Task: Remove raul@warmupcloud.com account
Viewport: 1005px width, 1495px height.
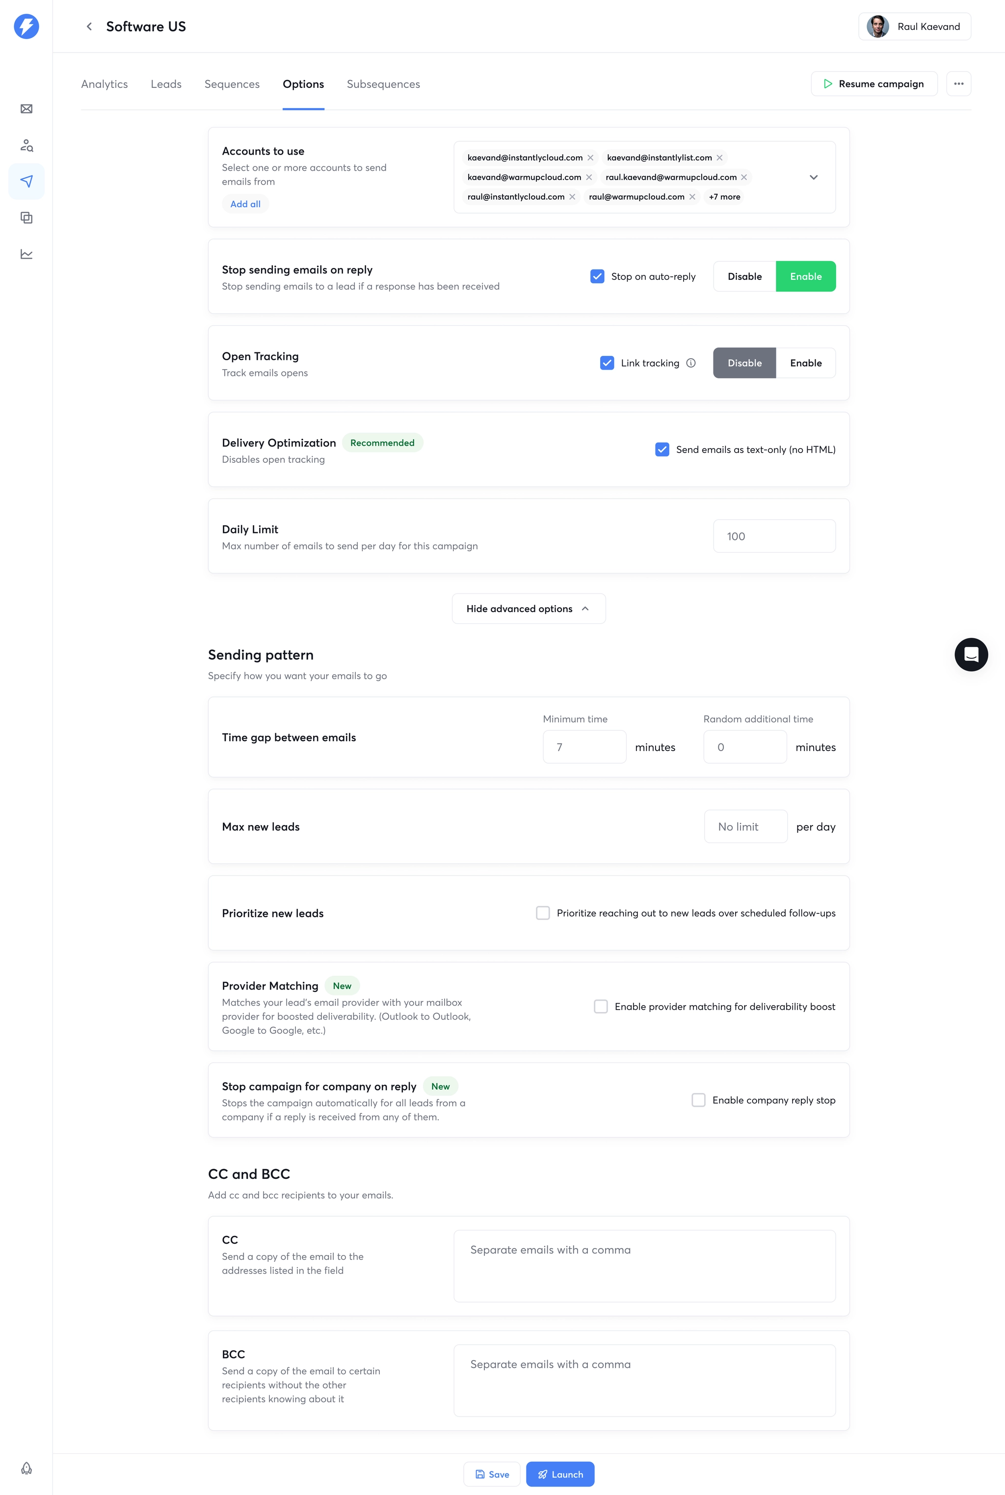Action: pos(691,197)
